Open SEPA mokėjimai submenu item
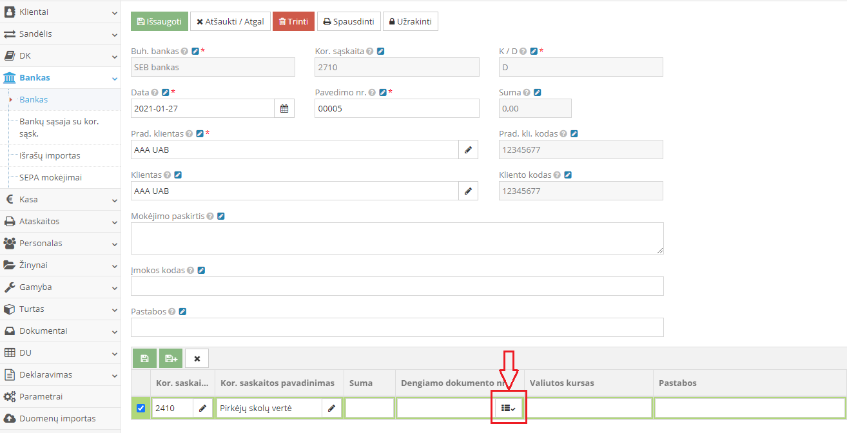The height and width of the screenshot is (433, 847). (50, 178)
